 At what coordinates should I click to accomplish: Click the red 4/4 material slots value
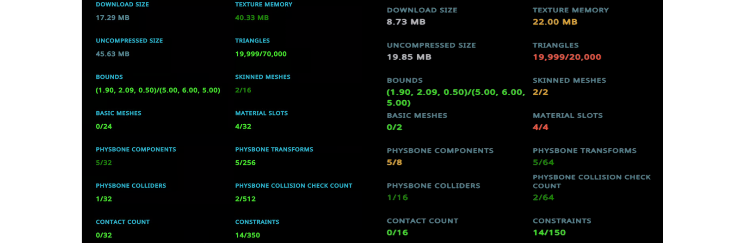540,127
